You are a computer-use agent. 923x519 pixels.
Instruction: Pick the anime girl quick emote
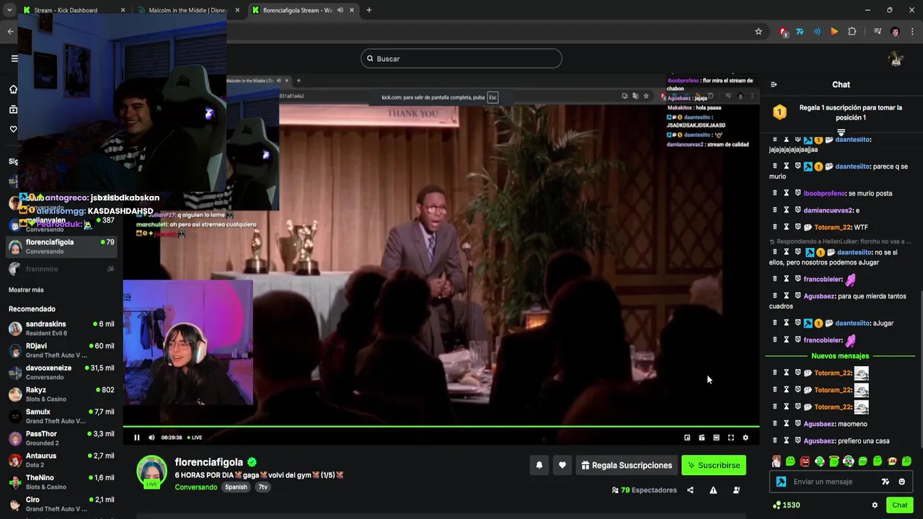pyautogui.click(x=776, y=461)
